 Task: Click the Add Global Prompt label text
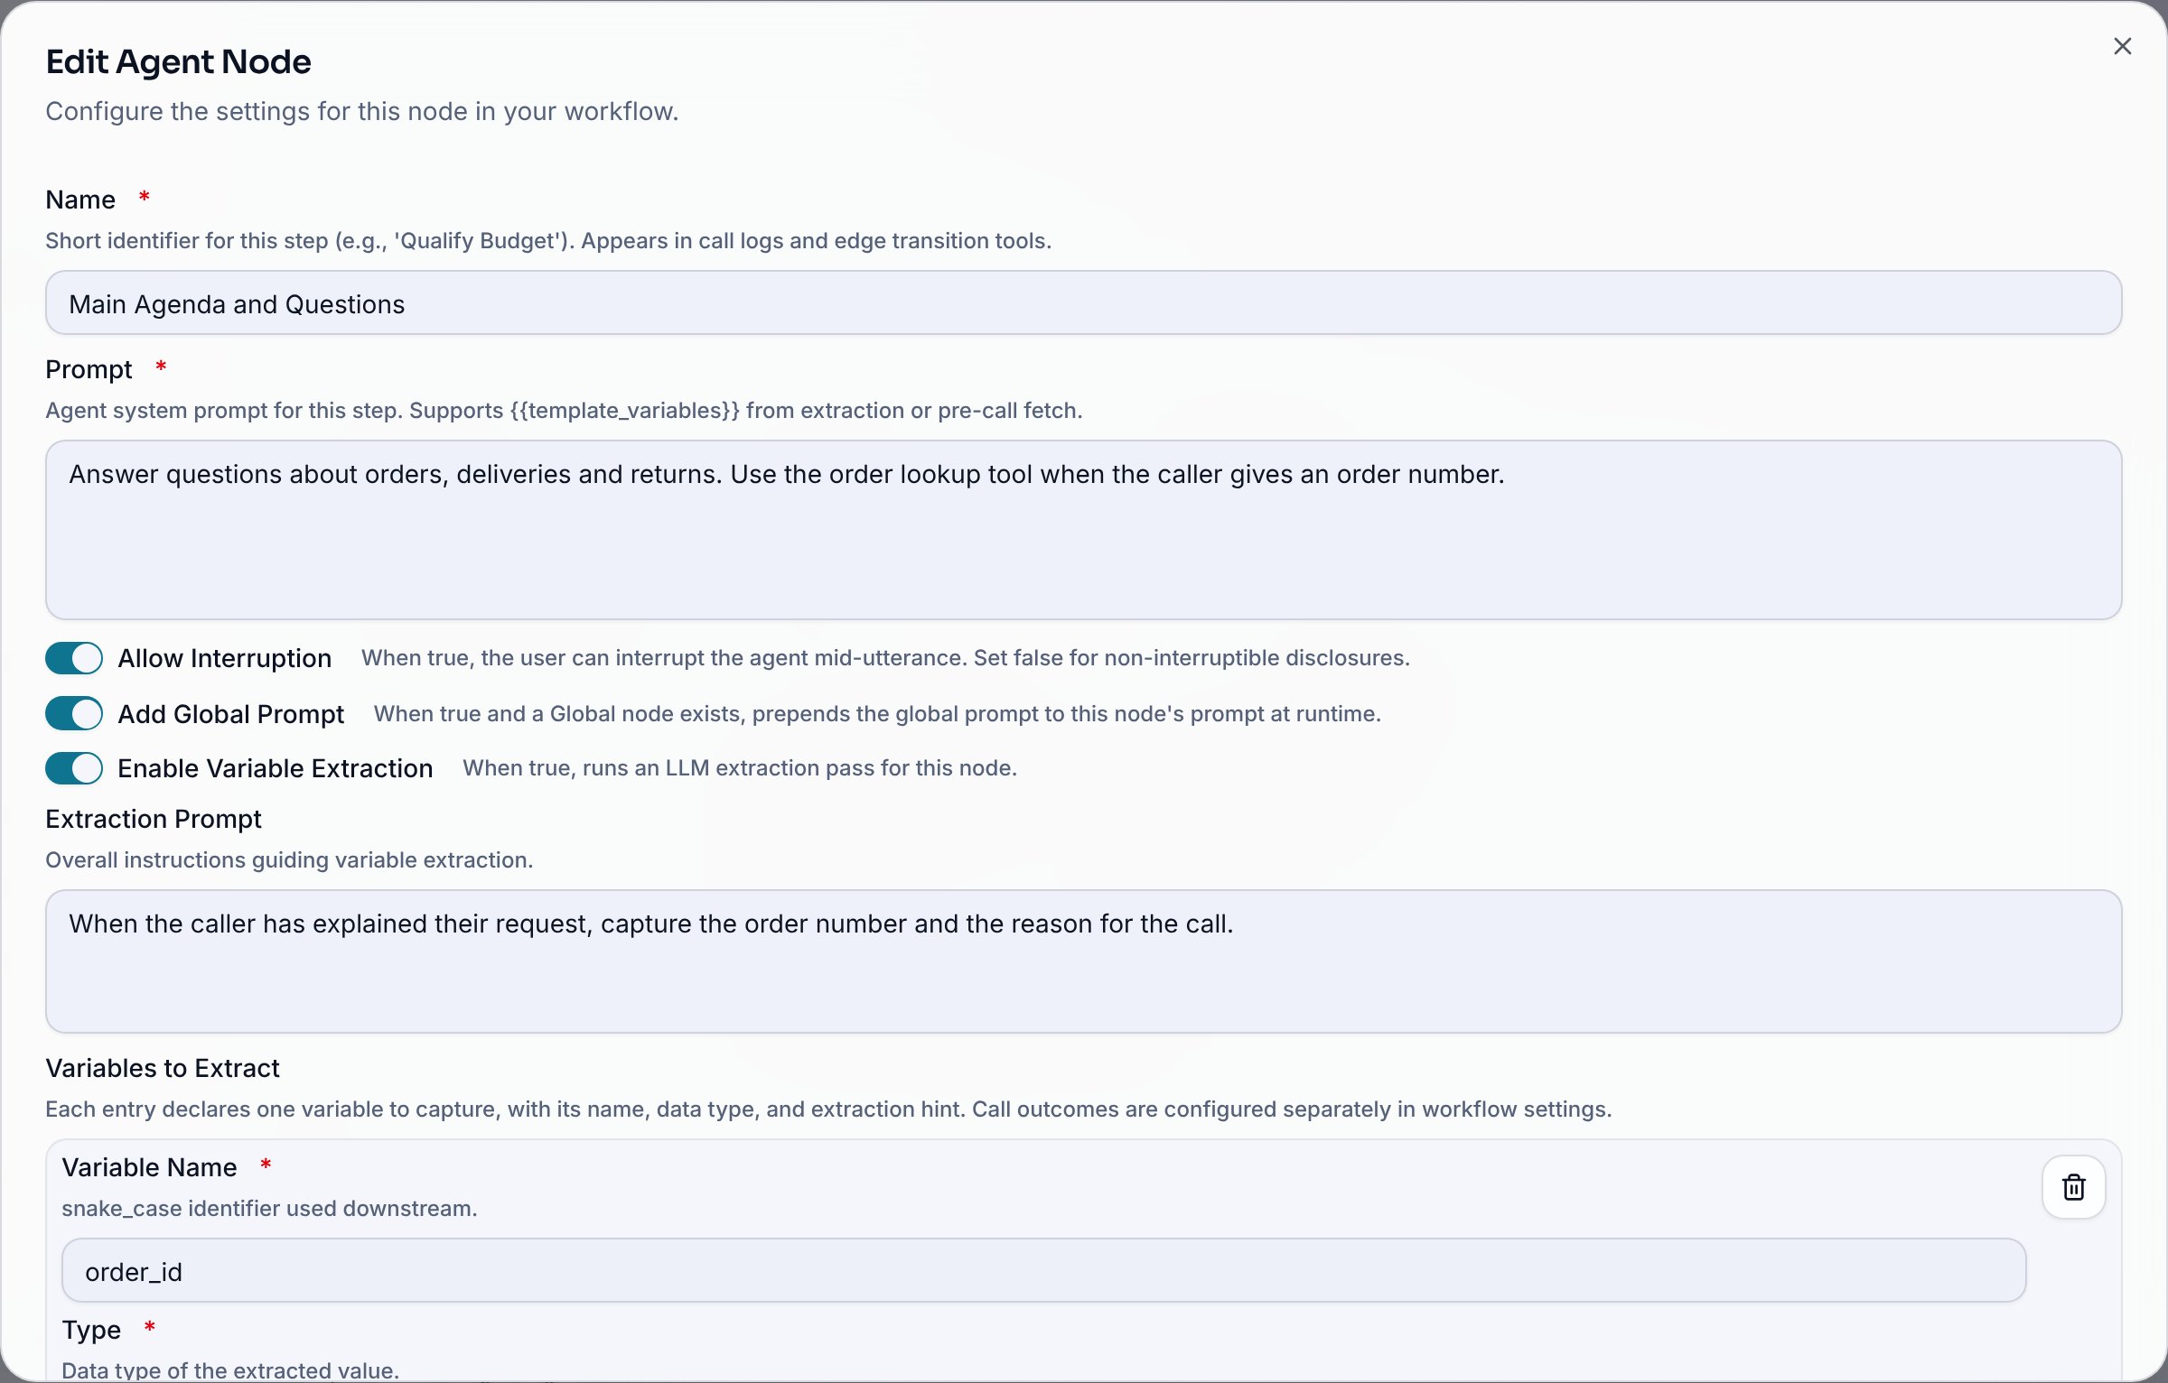pos(231,714)
